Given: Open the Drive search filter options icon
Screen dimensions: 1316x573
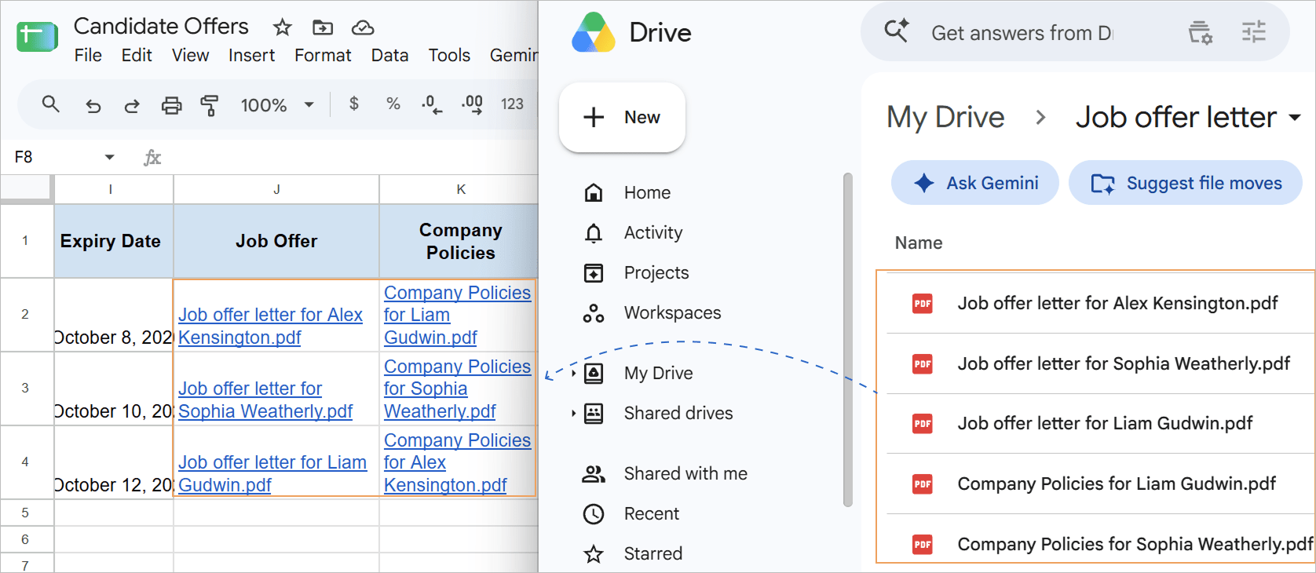Looking at the screenshot, I should tap(1200, 32).
